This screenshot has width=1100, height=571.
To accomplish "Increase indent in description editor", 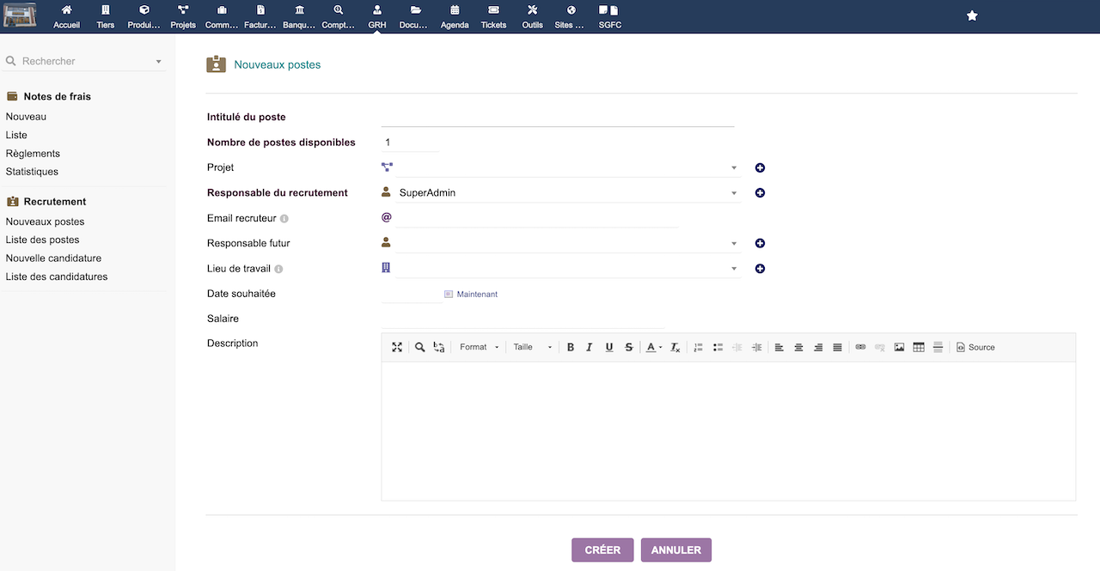I will [756, 347].
